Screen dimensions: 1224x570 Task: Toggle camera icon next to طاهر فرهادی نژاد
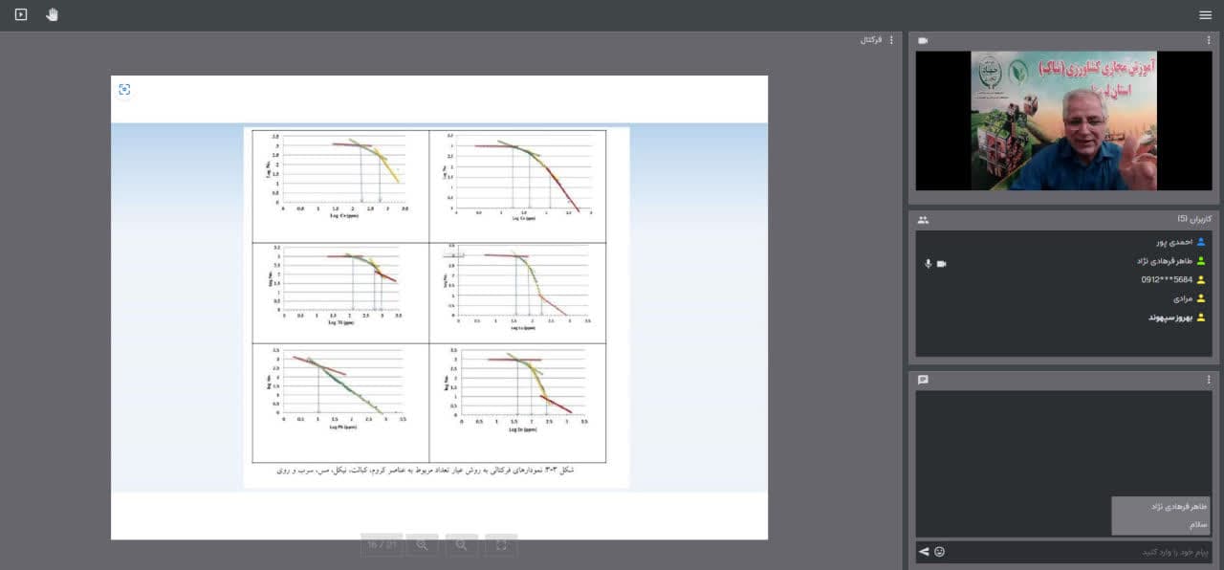click(942, 263)
